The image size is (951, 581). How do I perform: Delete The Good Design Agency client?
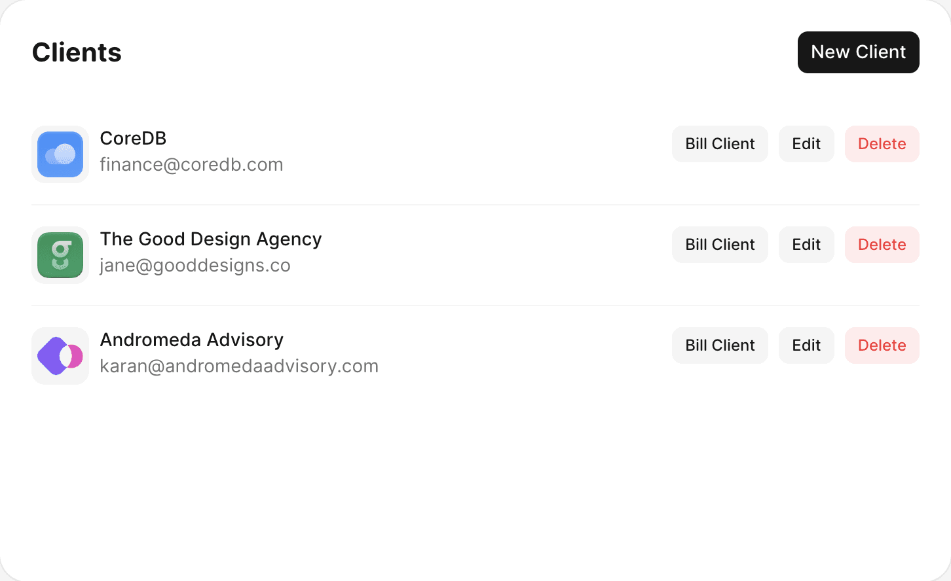point(882,245)
